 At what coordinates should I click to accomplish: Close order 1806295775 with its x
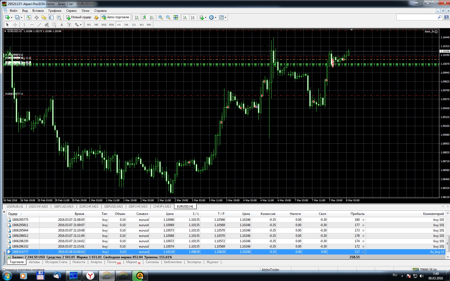[x=363, y=220]
